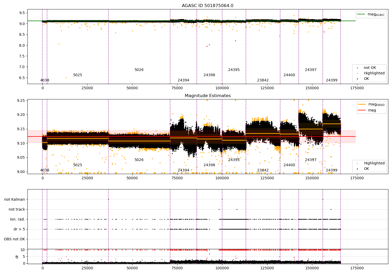Click obsid label 24398 in the top plot
Viewport: 392px width, 274px height.
point(209,75)
